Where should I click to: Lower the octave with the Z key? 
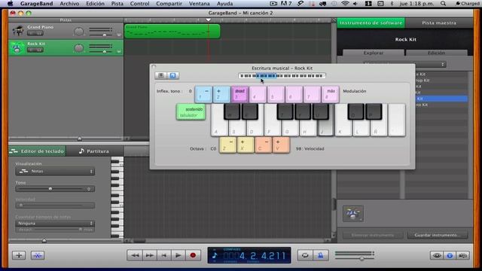tap(227, 145)
